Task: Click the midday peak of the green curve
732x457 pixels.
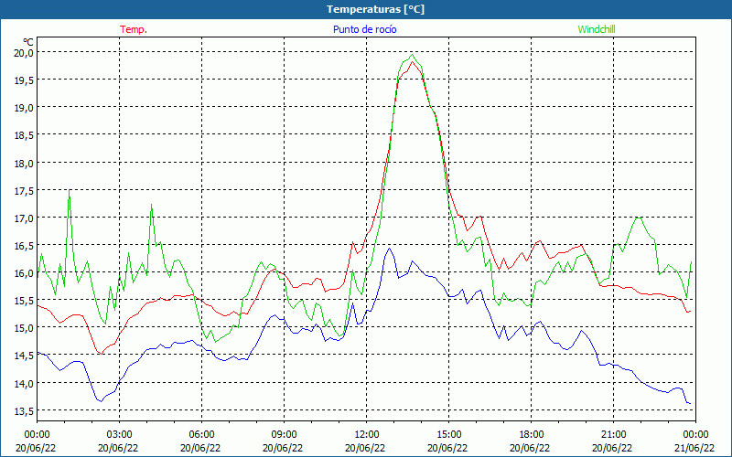Action: [411, 55]
